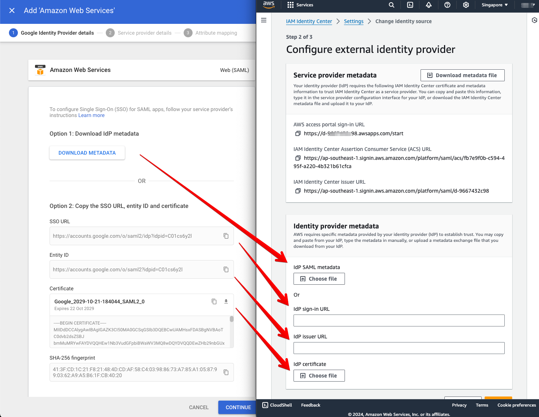
Task: Click the SSO URL text field
Action: click(142, 236)
